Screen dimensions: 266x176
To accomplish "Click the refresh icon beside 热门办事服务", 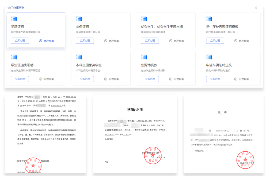I will click(256, 8).
